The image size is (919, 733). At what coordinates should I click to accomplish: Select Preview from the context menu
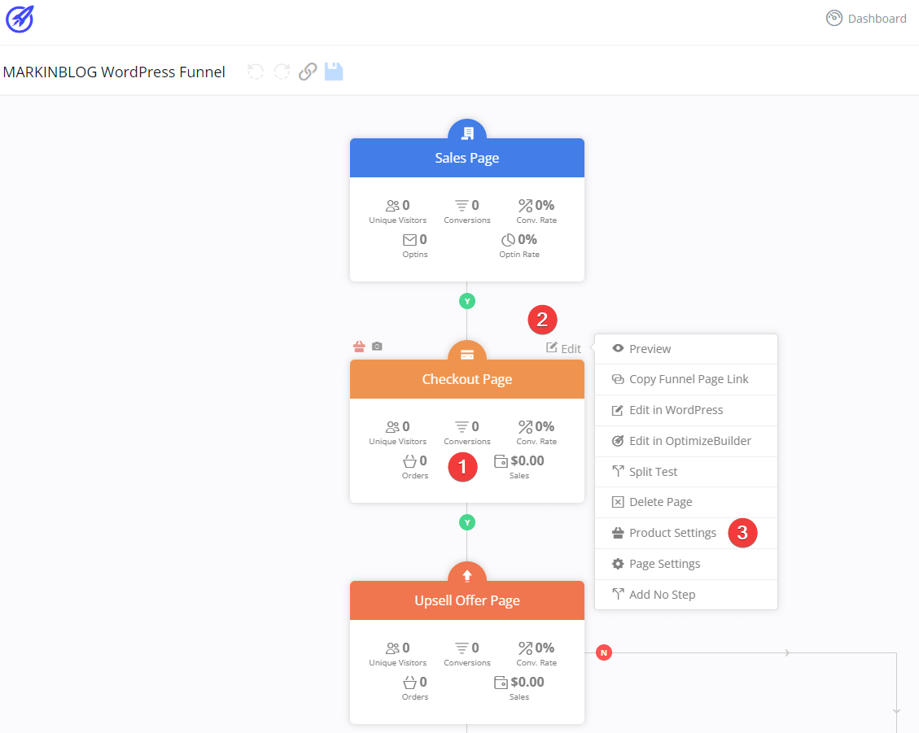(649, 348)
